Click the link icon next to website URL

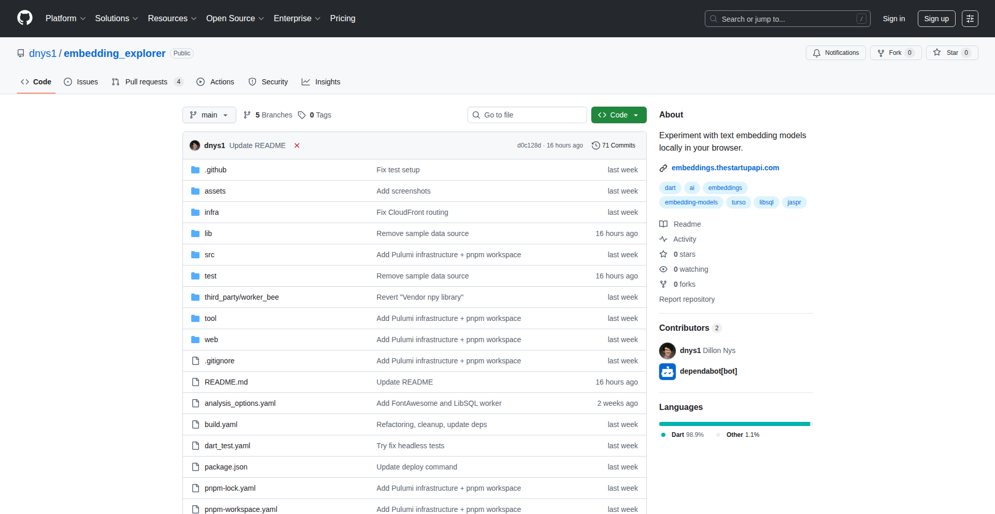click(x=663, y=168)
